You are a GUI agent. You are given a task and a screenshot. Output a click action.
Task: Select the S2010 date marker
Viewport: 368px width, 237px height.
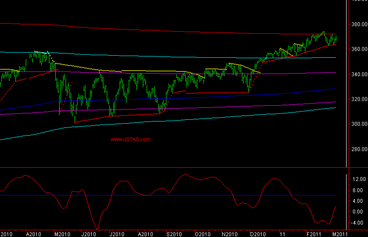(x=174, y=234)
